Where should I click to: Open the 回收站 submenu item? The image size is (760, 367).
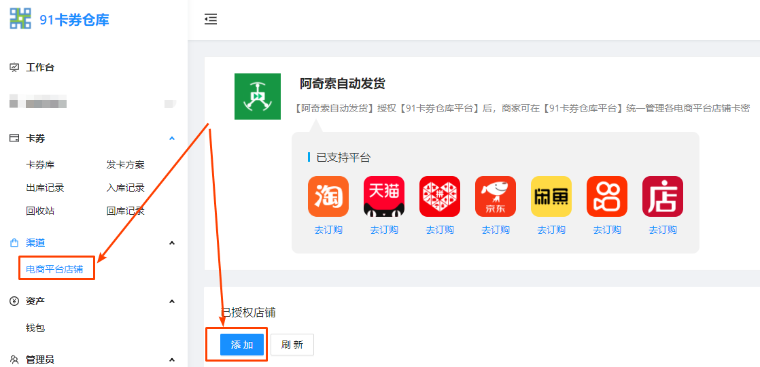click(40, 211)
